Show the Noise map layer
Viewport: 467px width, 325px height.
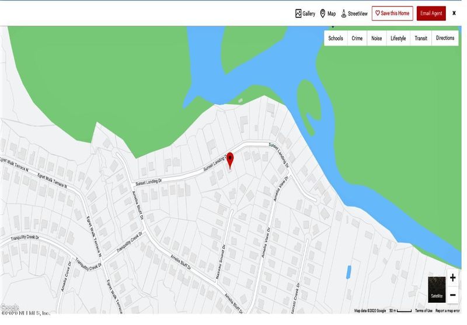(x=377, y=38)
